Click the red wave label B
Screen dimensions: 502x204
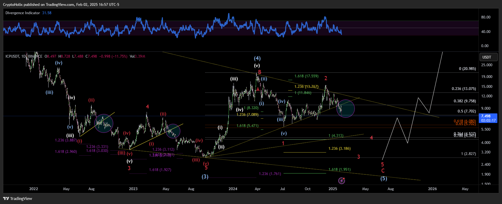pos(260,72)
